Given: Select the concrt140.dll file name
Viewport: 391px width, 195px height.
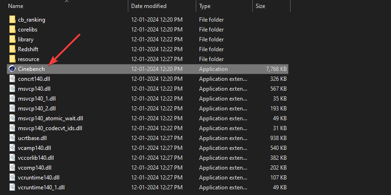Looking at the screenshot, I should [x=34, y=79].
